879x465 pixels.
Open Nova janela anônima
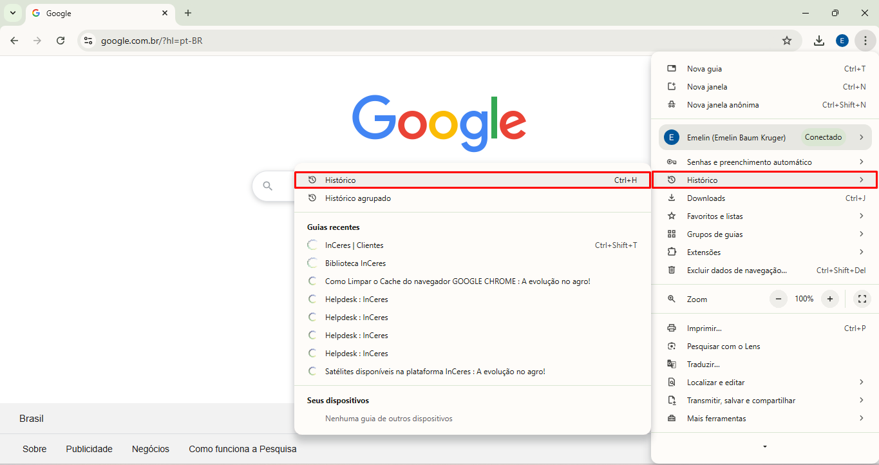tap(765, 105)
